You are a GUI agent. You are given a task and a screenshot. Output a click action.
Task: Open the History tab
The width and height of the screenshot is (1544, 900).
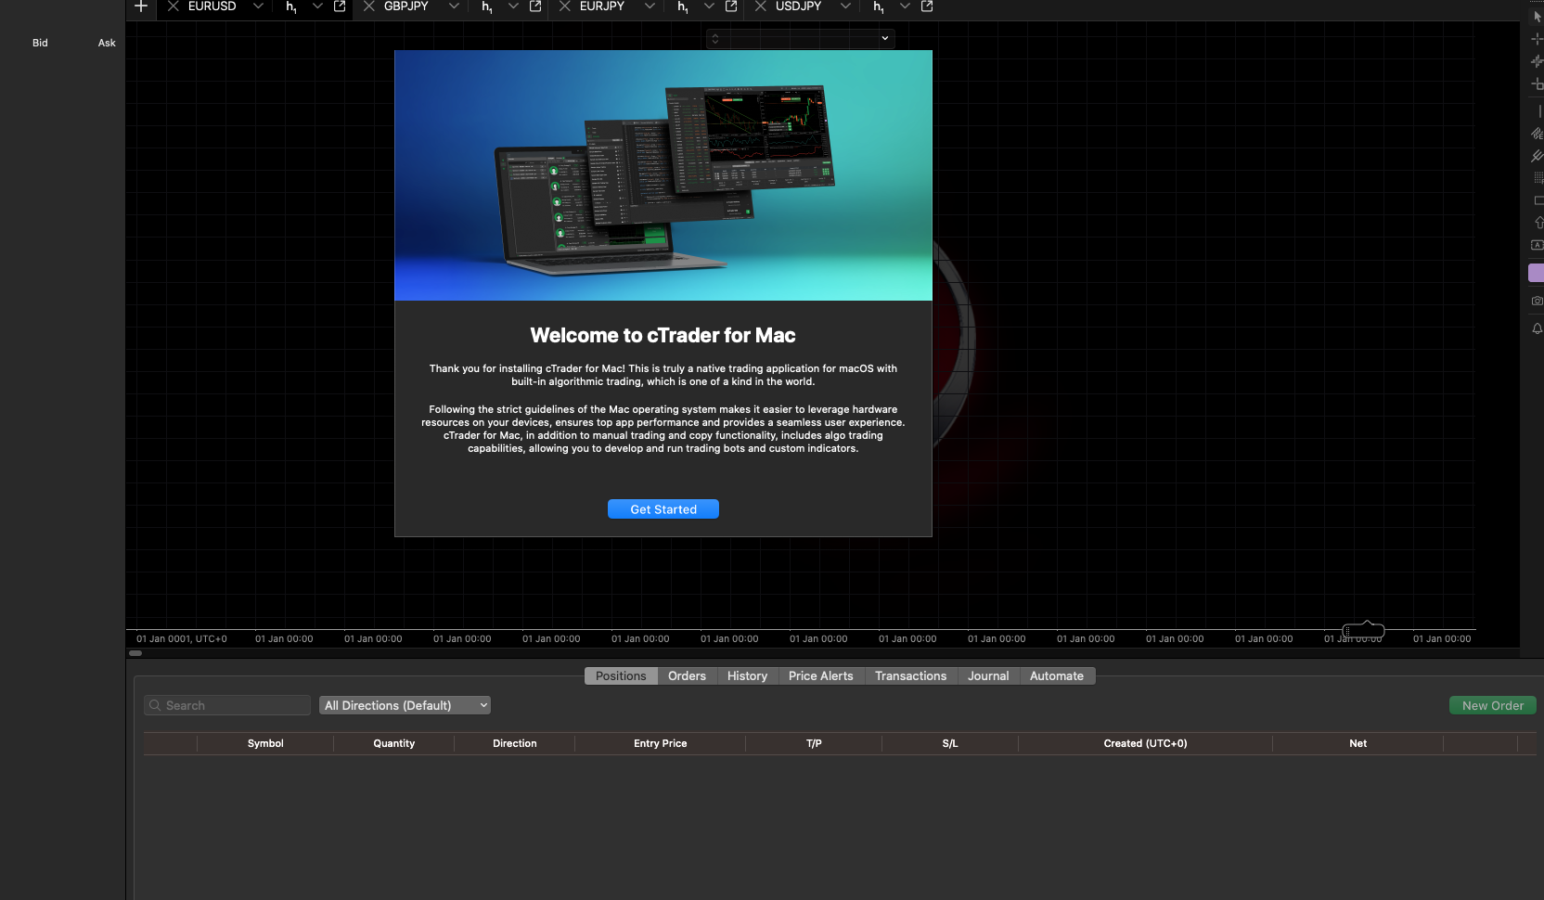click(747, 676)
